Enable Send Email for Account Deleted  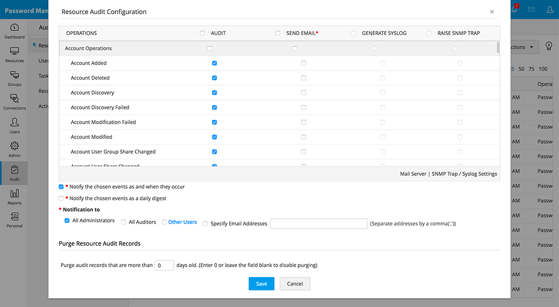(304, 78)
